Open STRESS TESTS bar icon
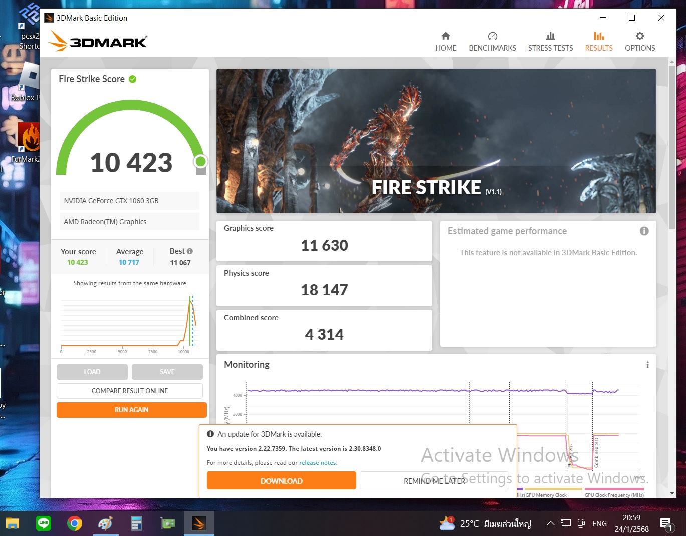This screenshot has width=686, height=536. 550,36
